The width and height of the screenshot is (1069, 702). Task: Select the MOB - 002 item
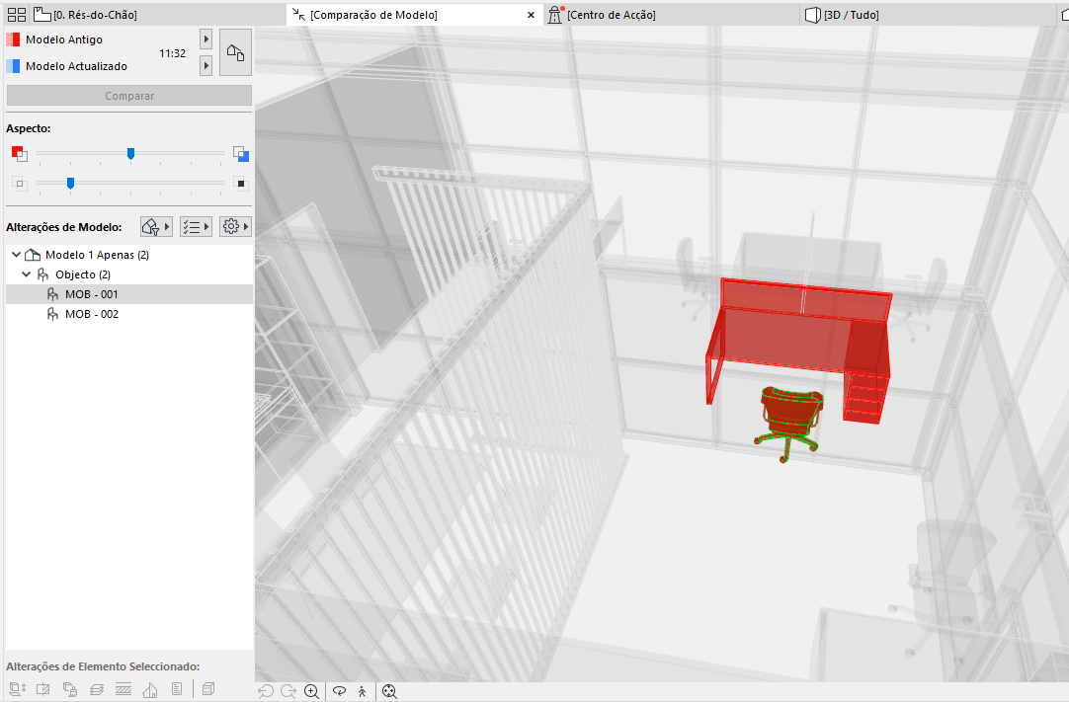[128, 314]
